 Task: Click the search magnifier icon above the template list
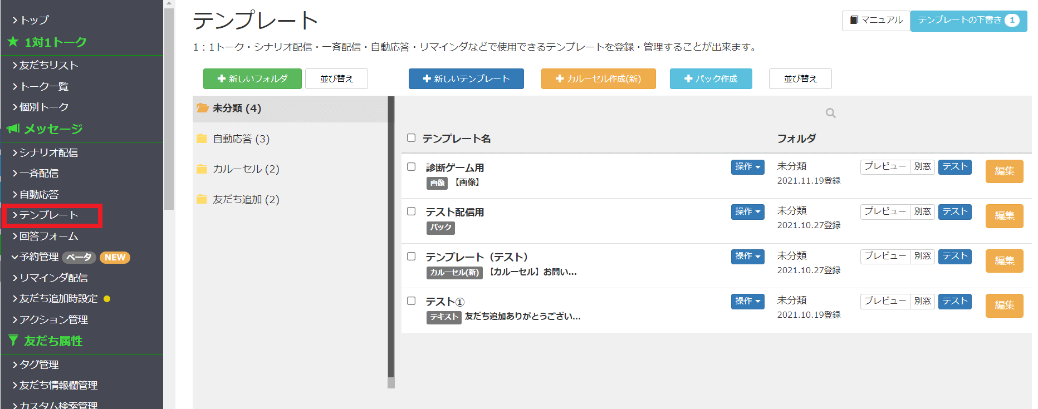[830, 114]
